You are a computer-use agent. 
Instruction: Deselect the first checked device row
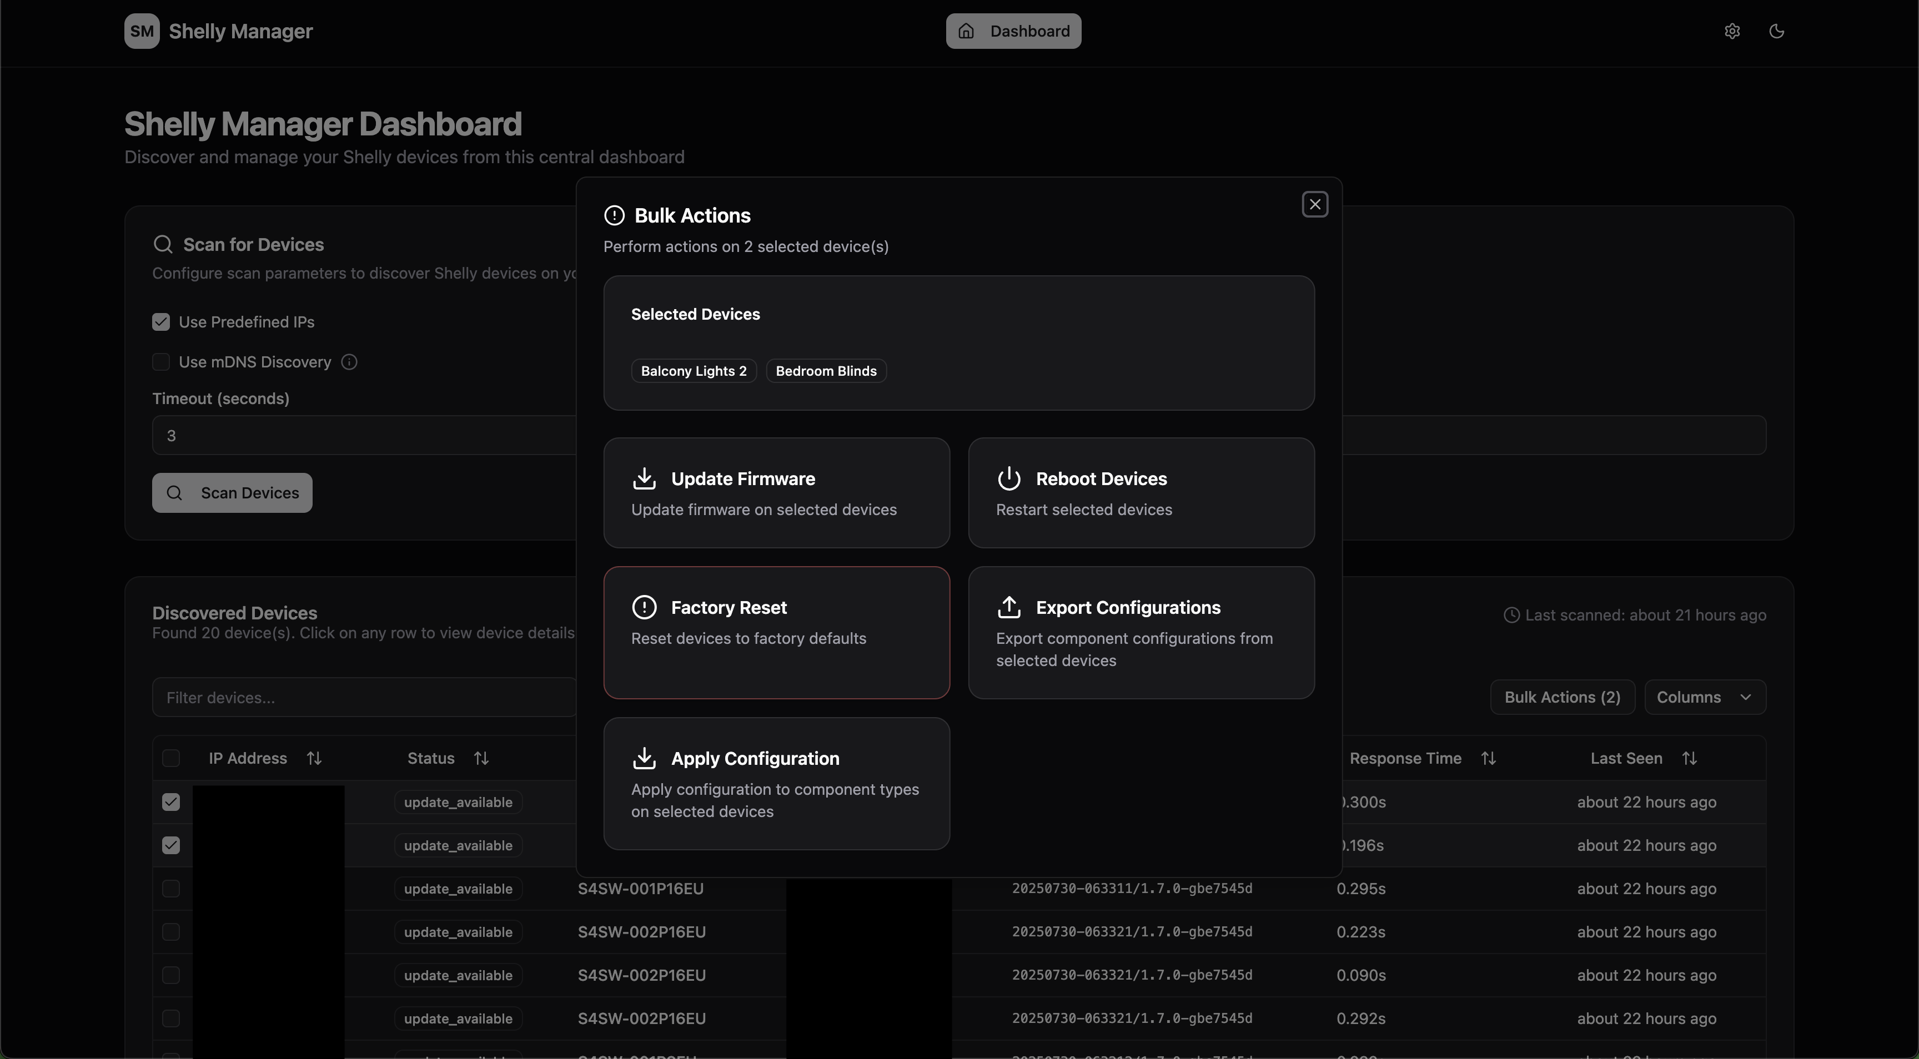[x=170, y=802]
